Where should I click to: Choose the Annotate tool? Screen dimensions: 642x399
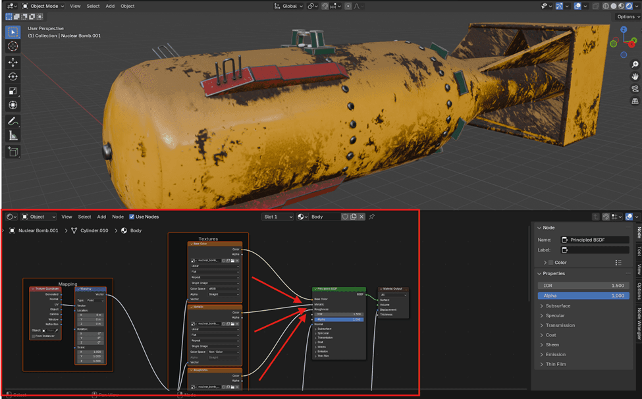pyautogui.click(x=13, y=122)
